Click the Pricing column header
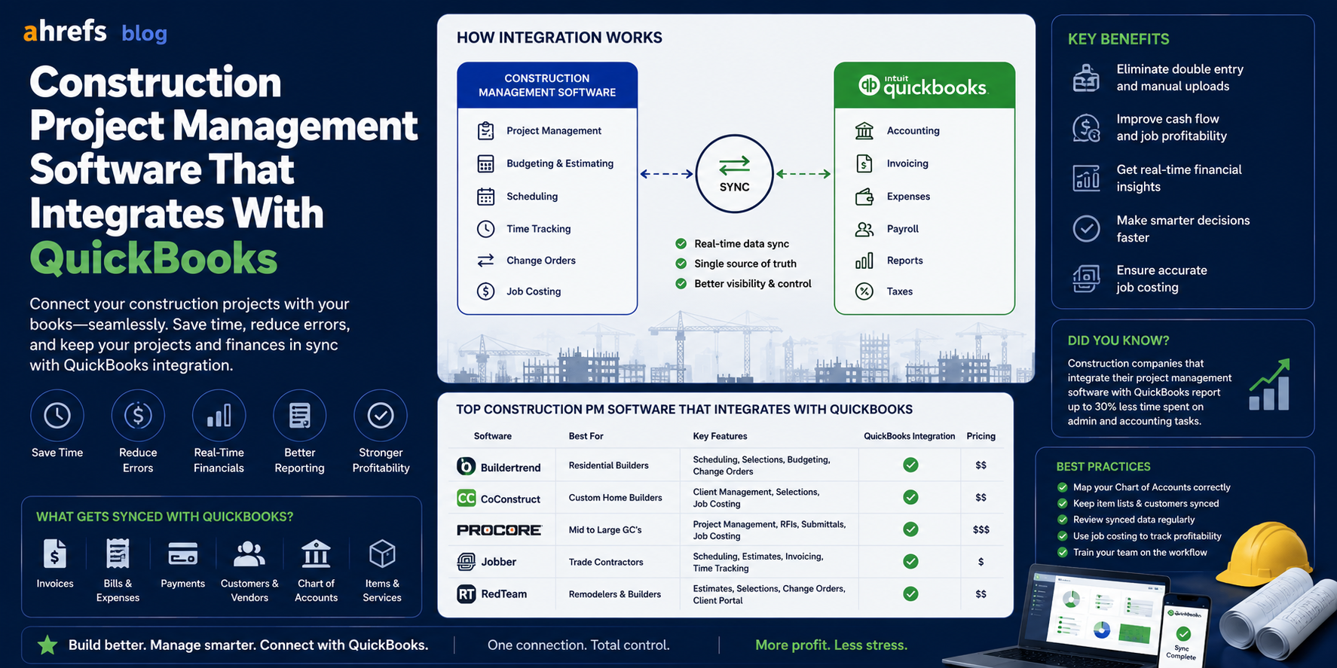 coord(981,436)
